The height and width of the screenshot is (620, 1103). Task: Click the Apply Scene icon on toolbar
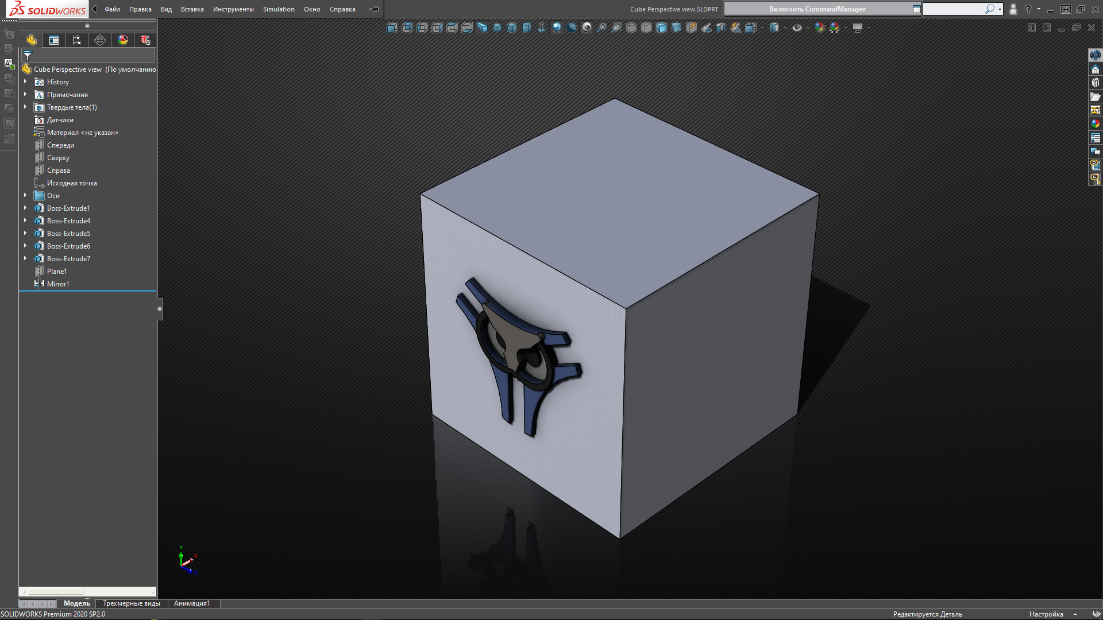[x=835, y=28]
